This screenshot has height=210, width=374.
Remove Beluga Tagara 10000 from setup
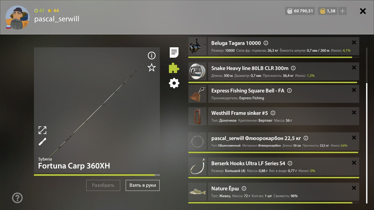(354, 42)
